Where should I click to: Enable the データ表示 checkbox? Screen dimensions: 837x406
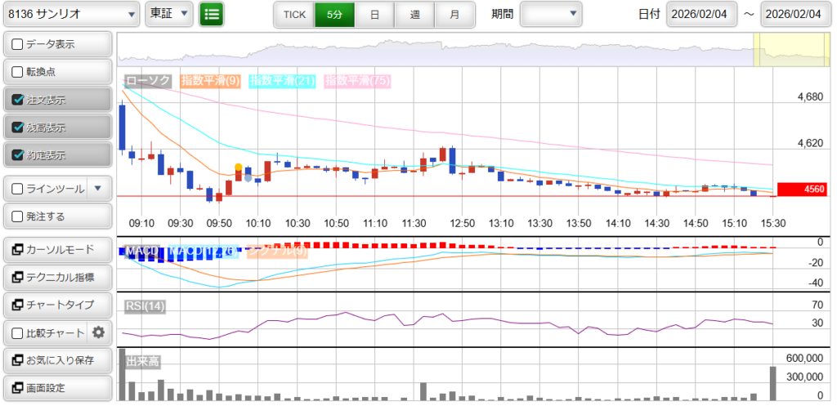[18, 44]
